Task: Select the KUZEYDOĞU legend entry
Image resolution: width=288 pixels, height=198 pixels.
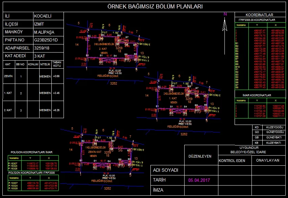Action: [x=274, y=128]
